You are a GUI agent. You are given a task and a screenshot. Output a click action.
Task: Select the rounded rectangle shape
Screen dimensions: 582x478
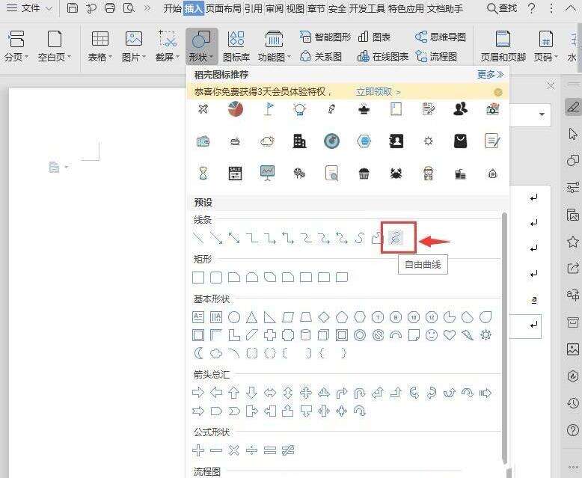216,278
